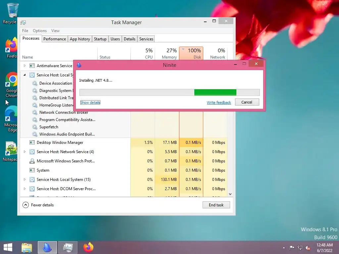This screenshot has height=254, width=339.
Task: Open the File menu in Task Manager
Action: pyautogui.click(x=25, y=31)
